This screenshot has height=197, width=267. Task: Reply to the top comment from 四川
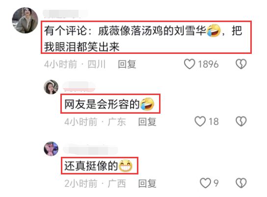(x=127, y=64)
